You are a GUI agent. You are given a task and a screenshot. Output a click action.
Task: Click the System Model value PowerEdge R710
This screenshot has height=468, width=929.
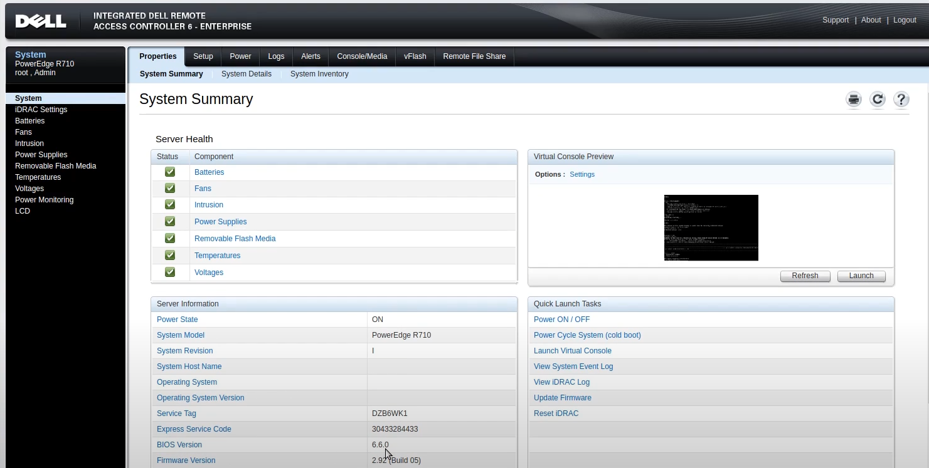point(401,335)
